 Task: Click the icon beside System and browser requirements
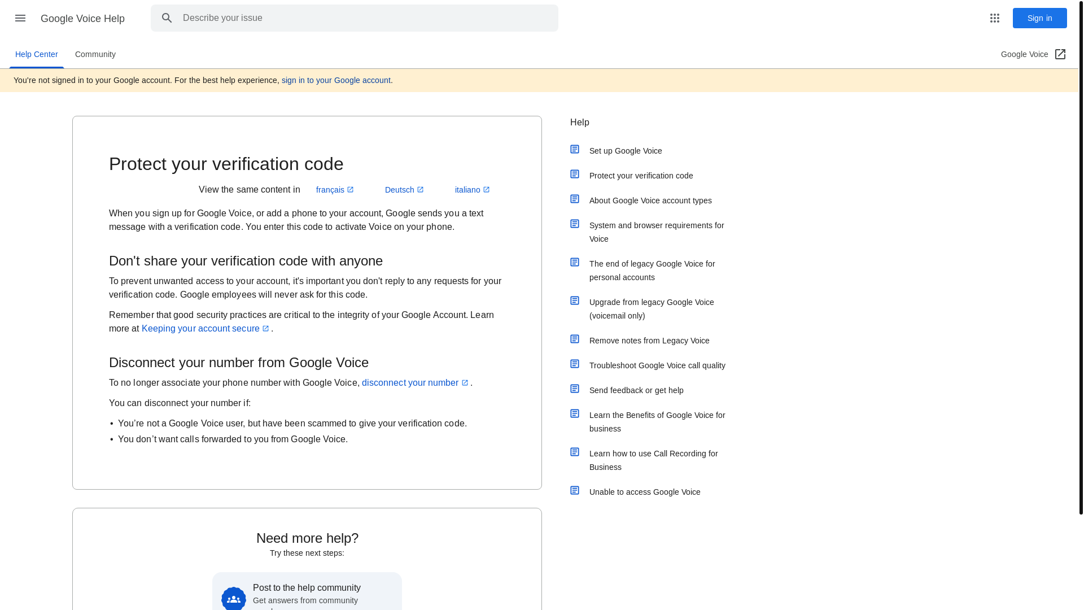(575, 224)
